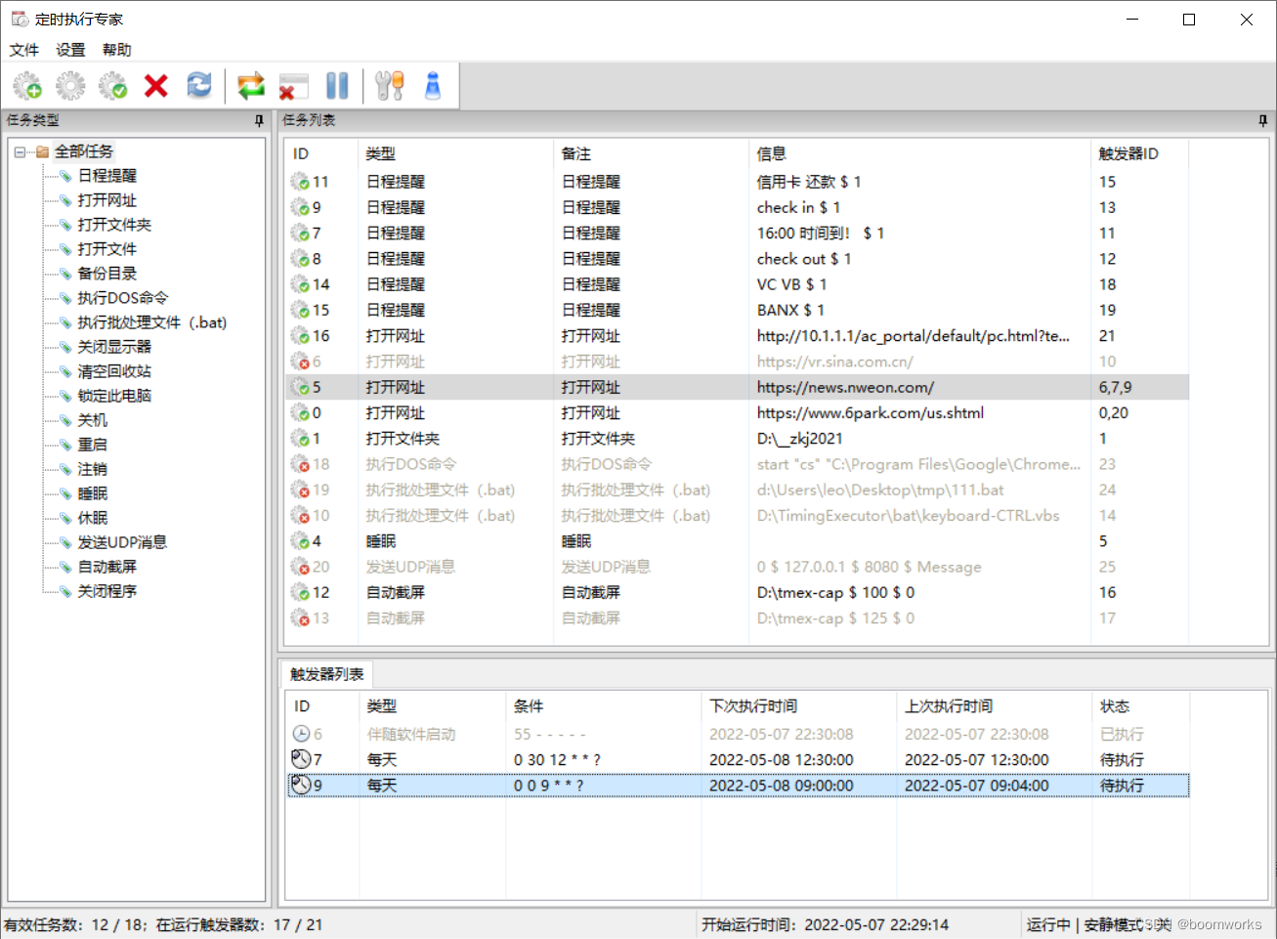Open the 设置 menu

70,50
